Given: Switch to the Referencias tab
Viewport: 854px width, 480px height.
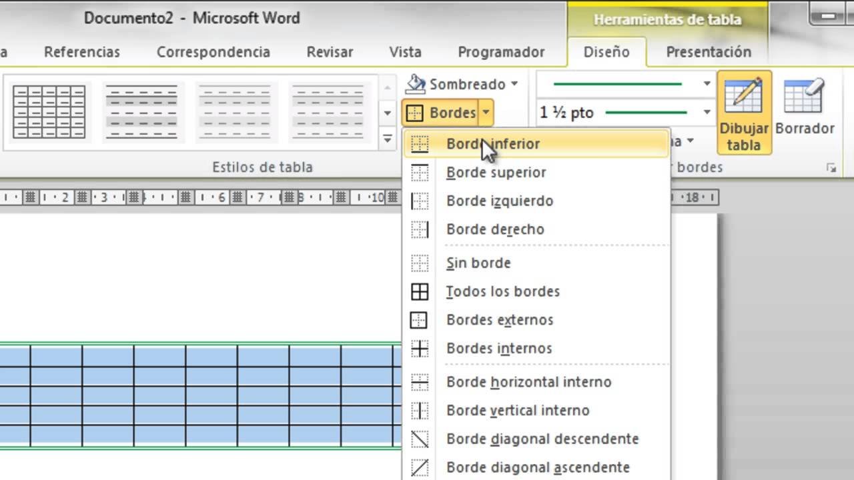Looking at the screenshot, I should coord(82,52).
